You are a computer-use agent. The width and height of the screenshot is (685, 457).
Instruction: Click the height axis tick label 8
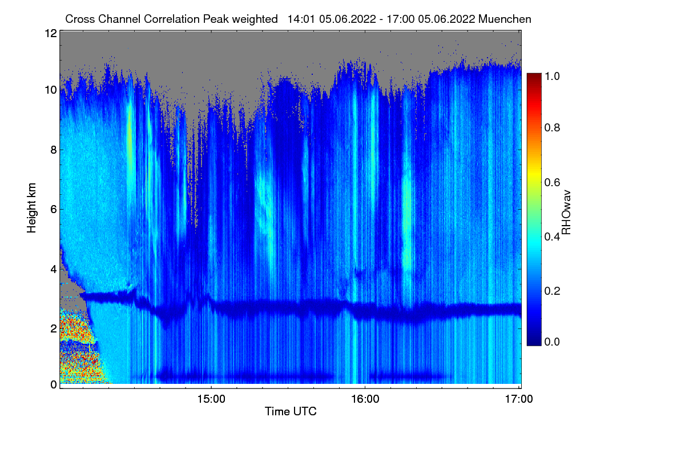point(53,150)
